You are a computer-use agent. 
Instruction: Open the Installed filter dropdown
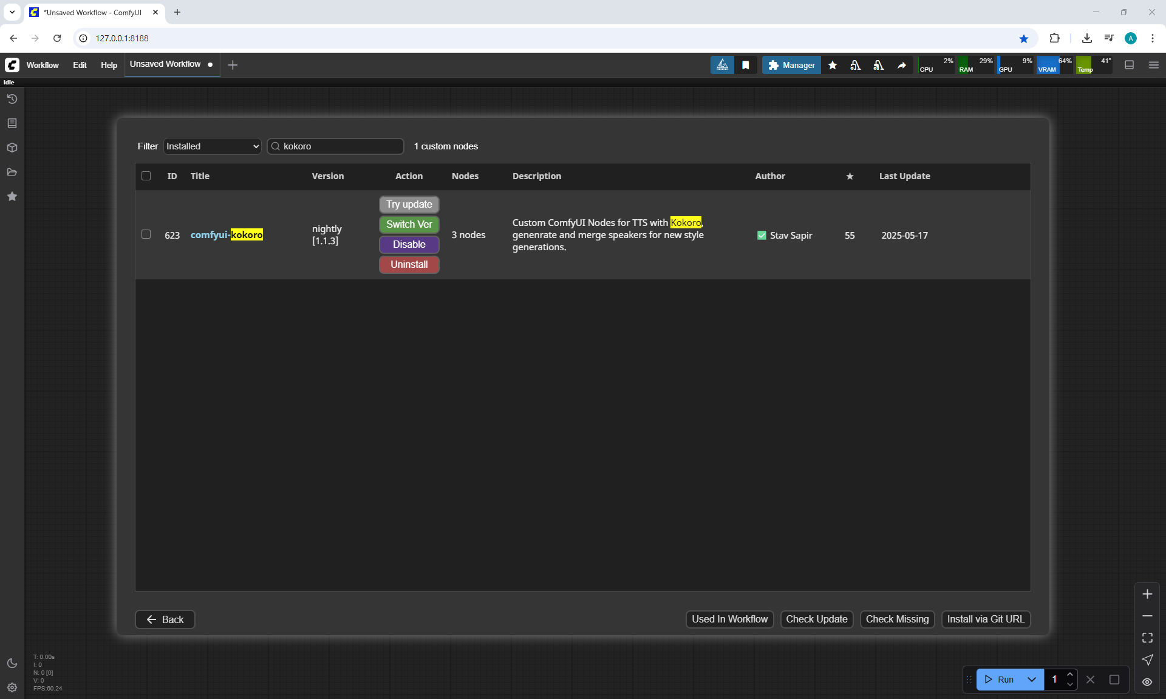[x=212, y=146]
